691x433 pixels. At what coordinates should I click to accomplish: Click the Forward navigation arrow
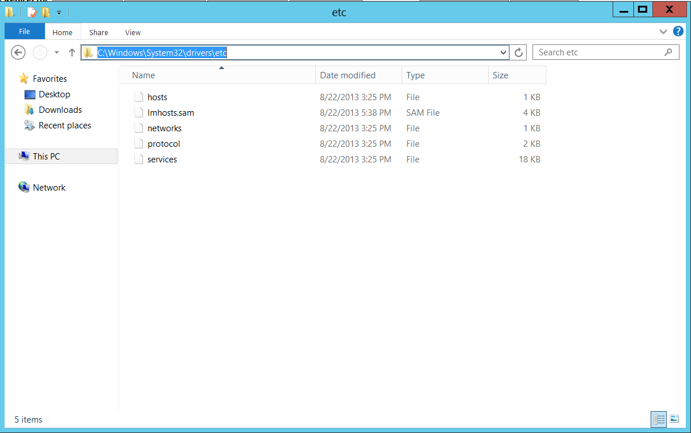[40, 52]
